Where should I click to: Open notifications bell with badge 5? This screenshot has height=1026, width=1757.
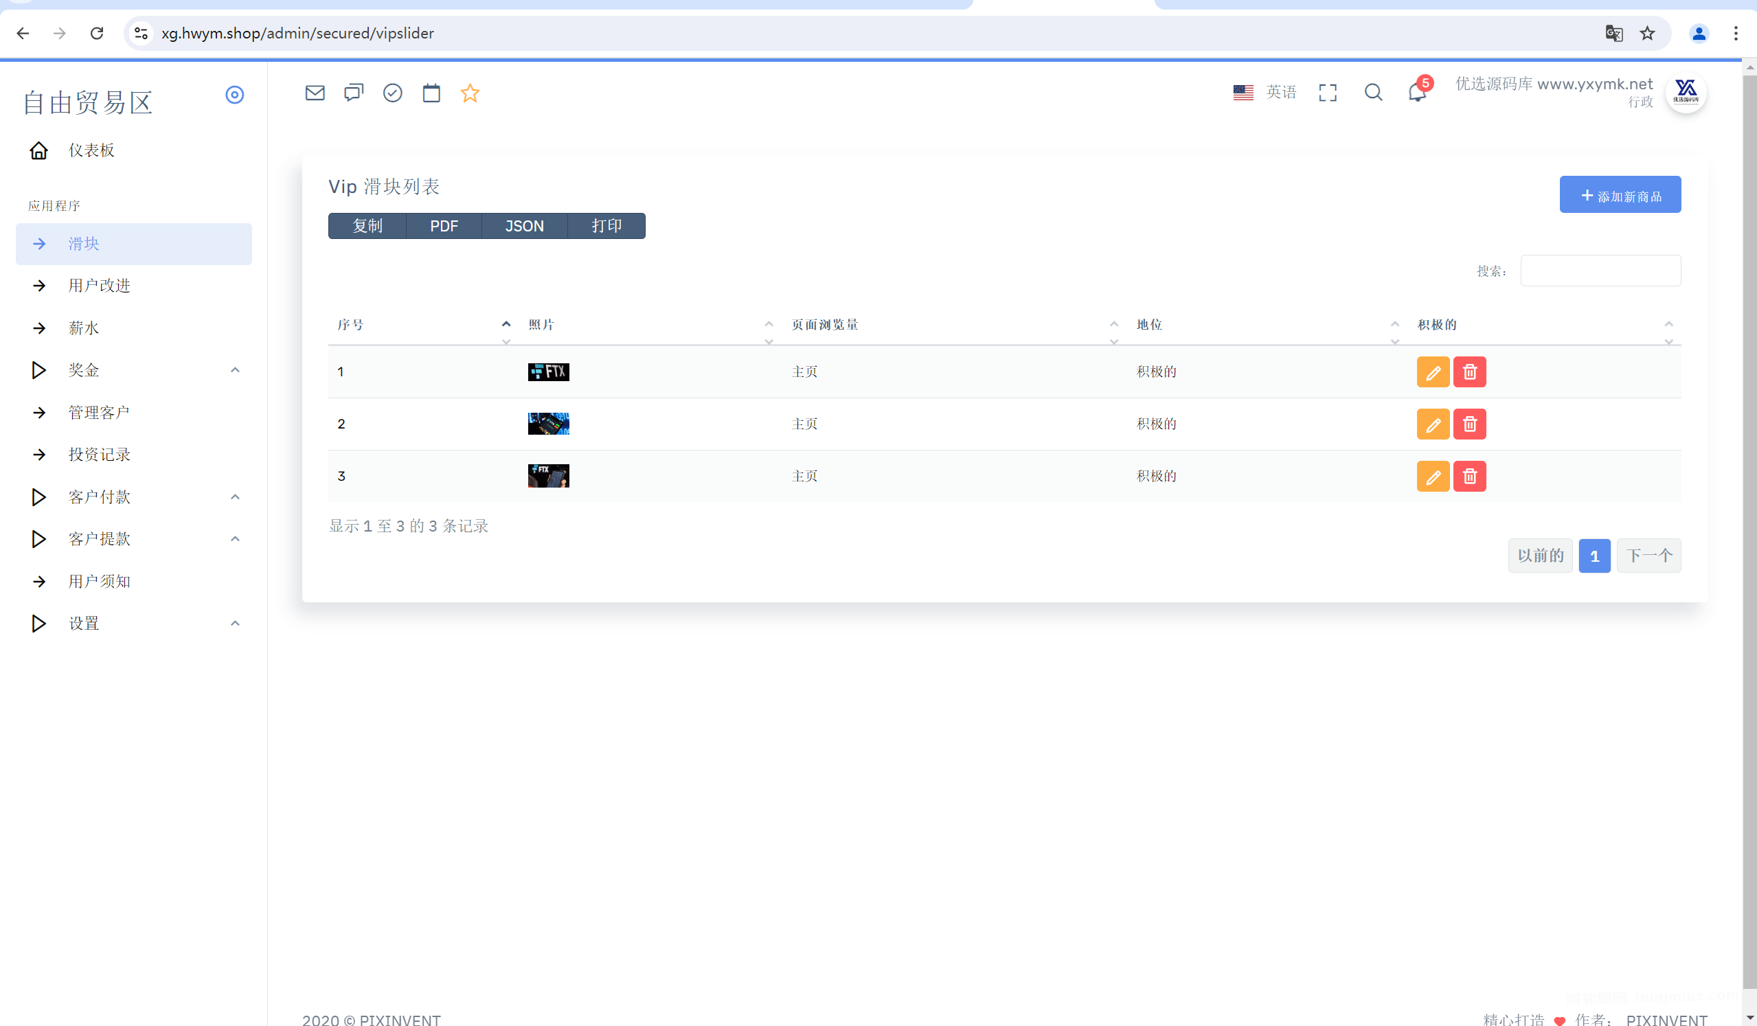point(1417,92)
